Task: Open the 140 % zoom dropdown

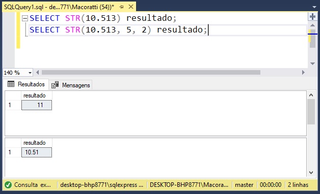Action: click(30, 73)
